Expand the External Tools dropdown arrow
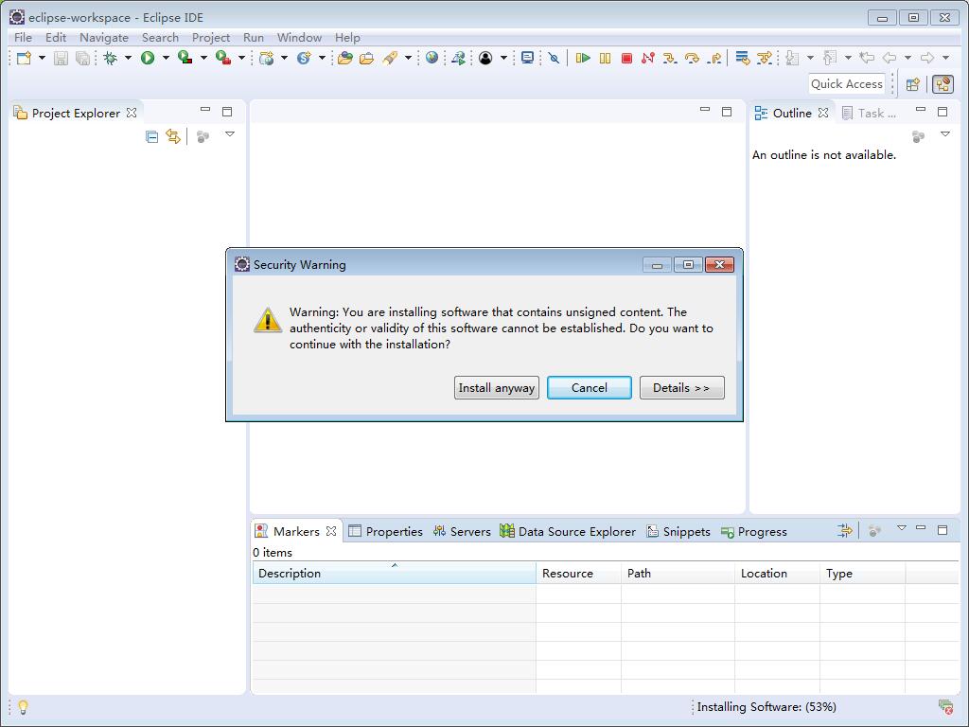This screenshot has width=969, height=727. tap(241, 58)
